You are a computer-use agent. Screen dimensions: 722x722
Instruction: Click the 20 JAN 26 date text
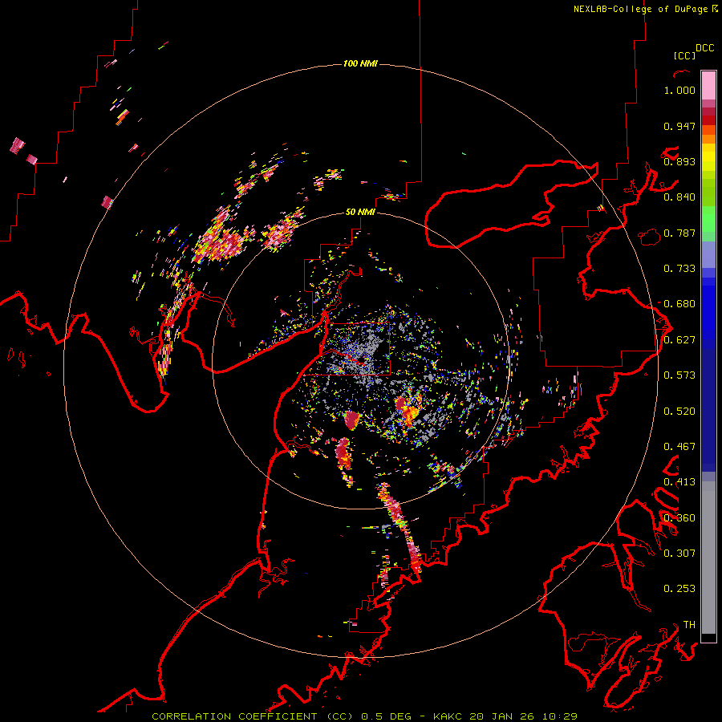click(502, 716)
